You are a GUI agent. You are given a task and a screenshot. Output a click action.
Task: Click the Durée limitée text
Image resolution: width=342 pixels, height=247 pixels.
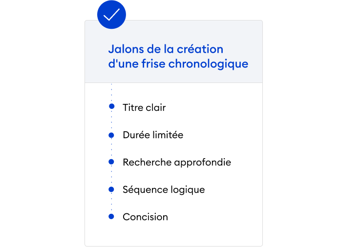(x=153, y=135)
